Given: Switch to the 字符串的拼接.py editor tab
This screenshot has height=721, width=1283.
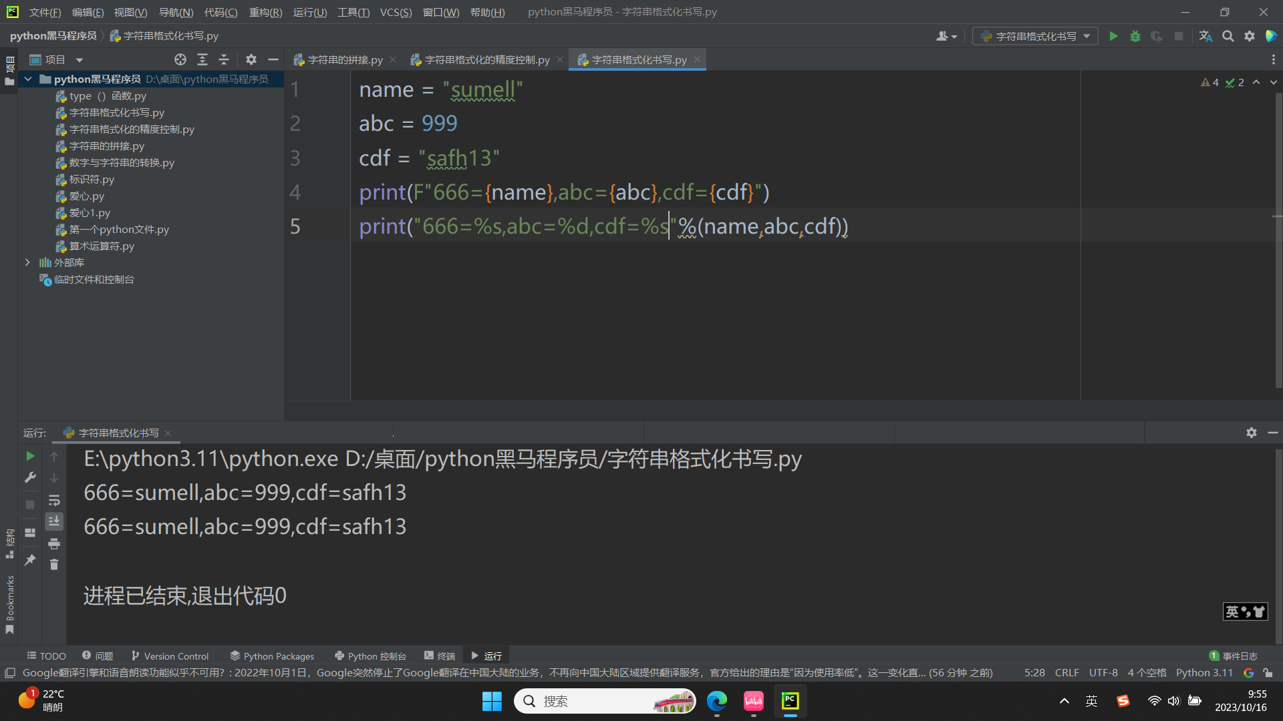Looking at the screenshot, I should [x=344, y=60].
